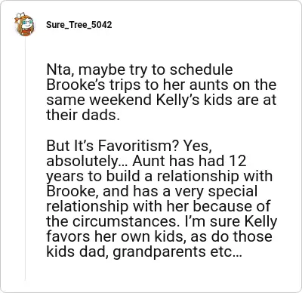Click the first paragraph about scheduling Brooke's trips

pyautogui.click(x=162, y=92)
